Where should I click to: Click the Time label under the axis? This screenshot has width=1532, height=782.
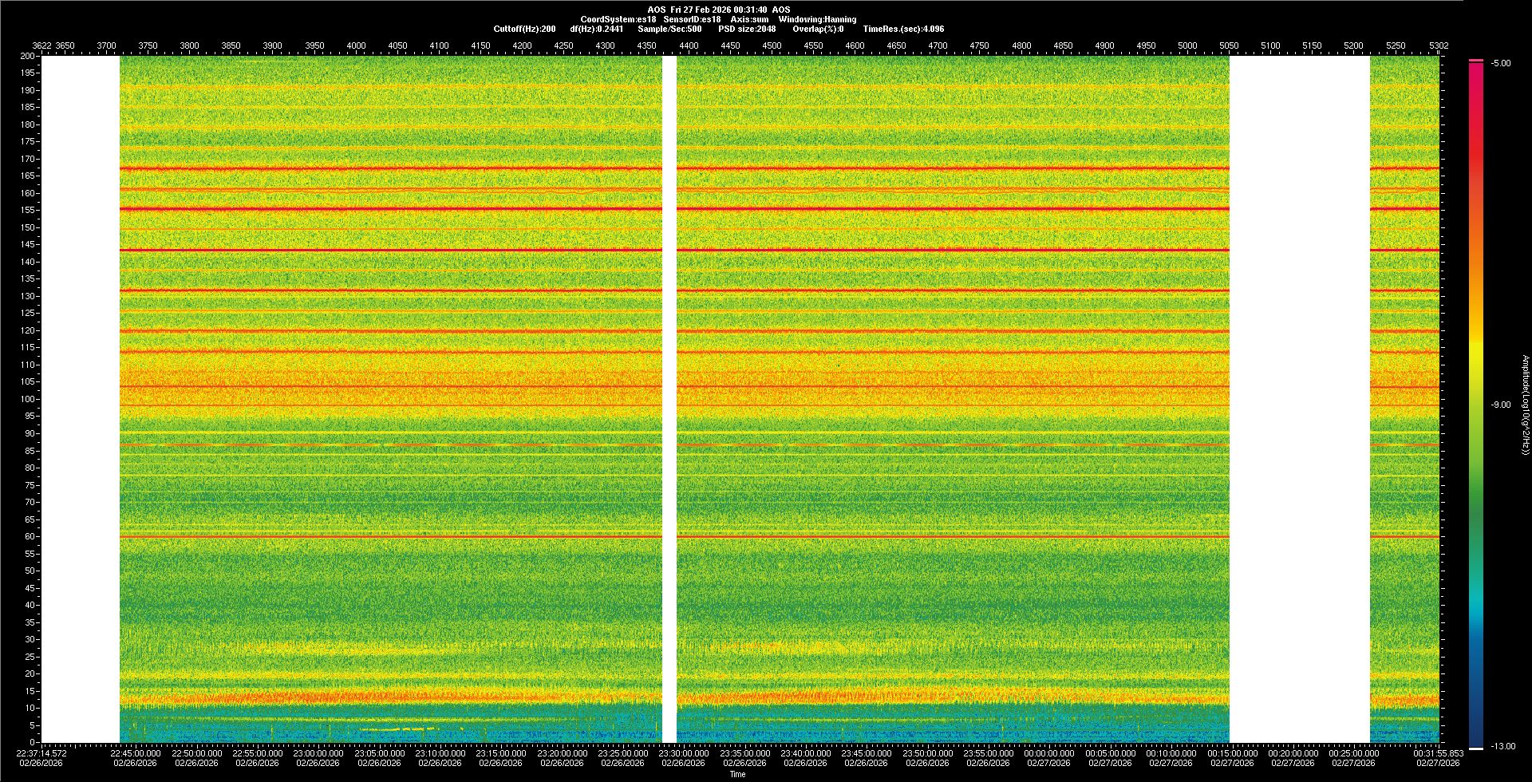click(738, 774)
